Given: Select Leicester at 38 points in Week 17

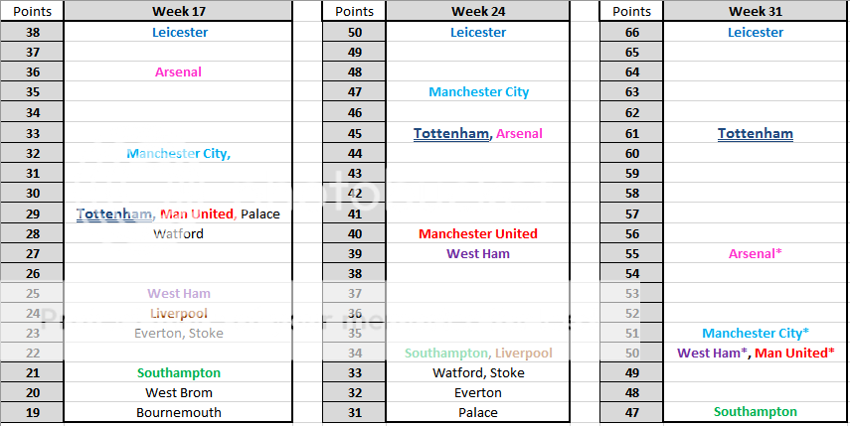Looking at the screenshot, I should (180, 32).
